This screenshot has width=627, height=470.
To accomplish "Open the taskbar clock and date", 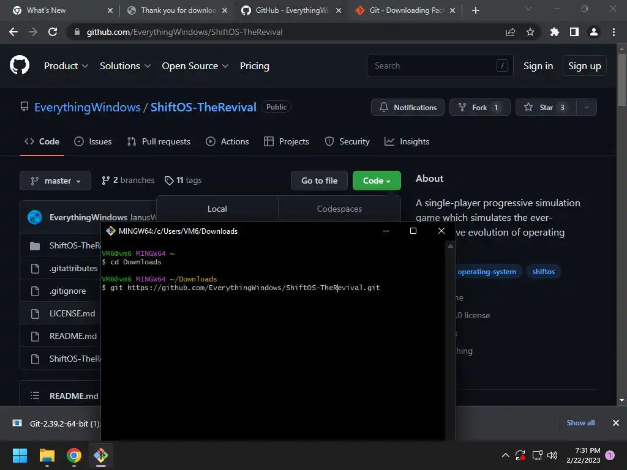I will pyautogui.click(x=584, y=455).
